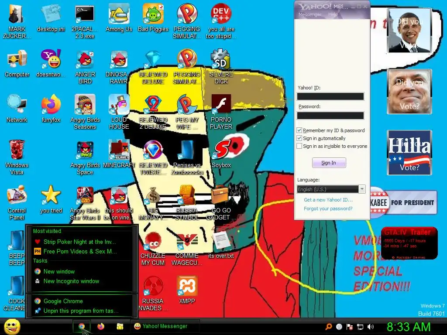Click the Start button smiley orb
Viewport: 447px width, 335px height.
(x=12, y=326)
